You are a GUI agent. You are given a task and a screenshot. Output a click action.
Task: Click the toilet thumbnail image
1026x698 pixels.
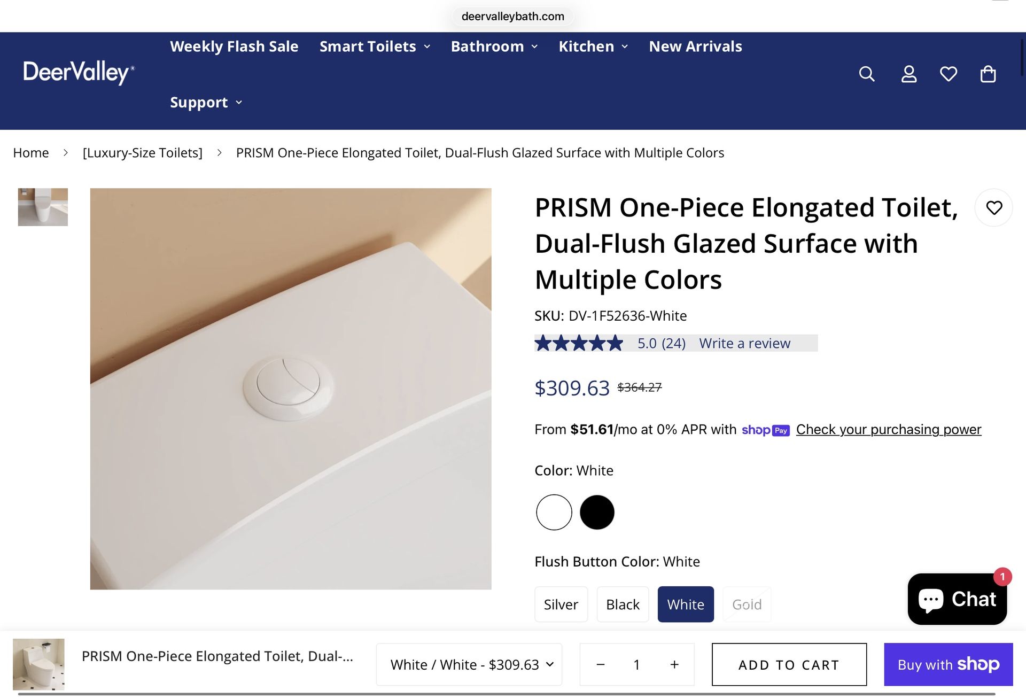coord(43,207)
